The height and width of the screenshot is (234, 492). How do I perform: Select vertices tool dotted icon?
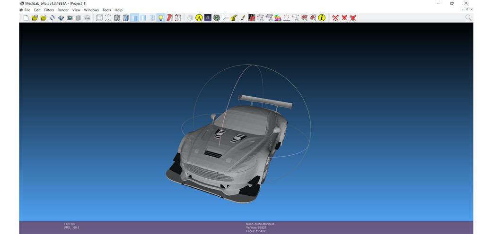tap(287, 18)
